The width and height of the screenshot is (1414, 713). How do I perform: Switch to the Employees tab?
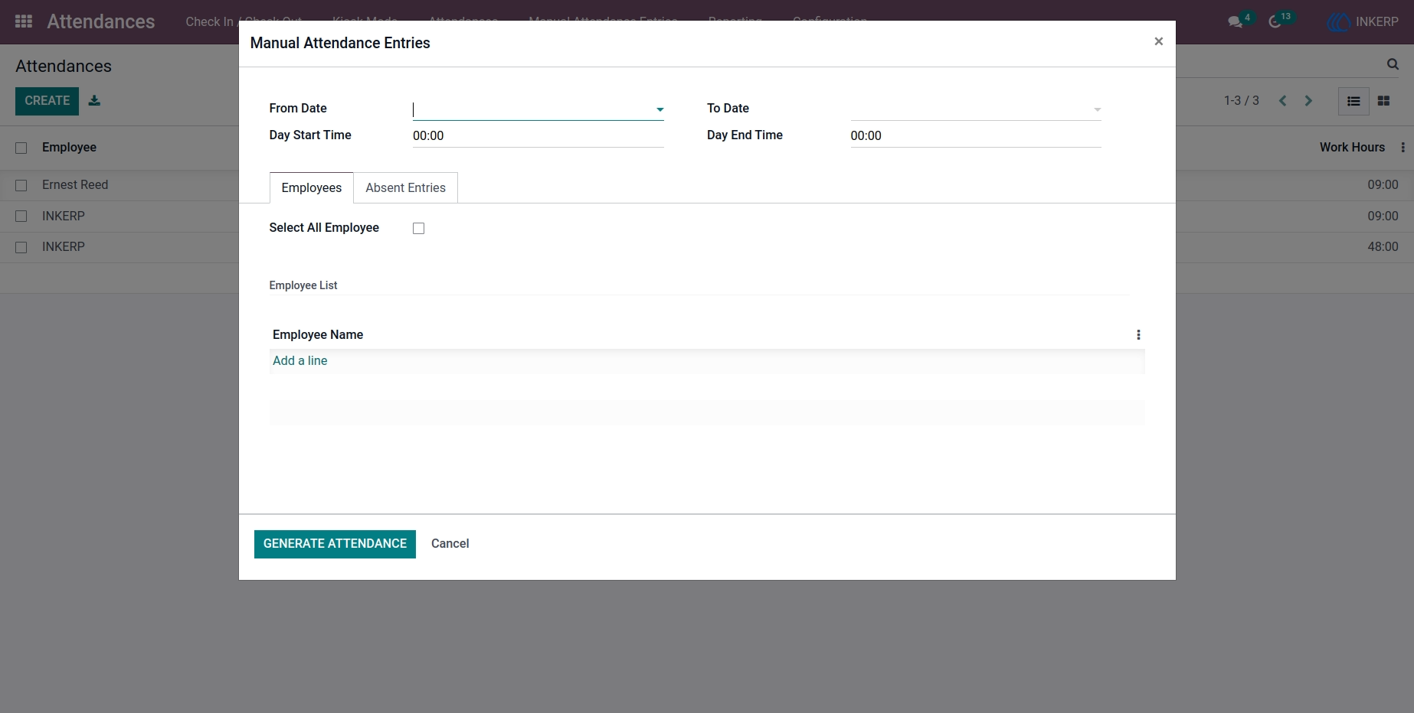(312, 188)
